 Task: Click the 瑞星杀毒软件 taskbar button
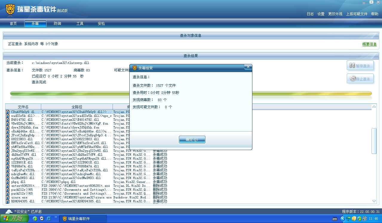(83, 219)
